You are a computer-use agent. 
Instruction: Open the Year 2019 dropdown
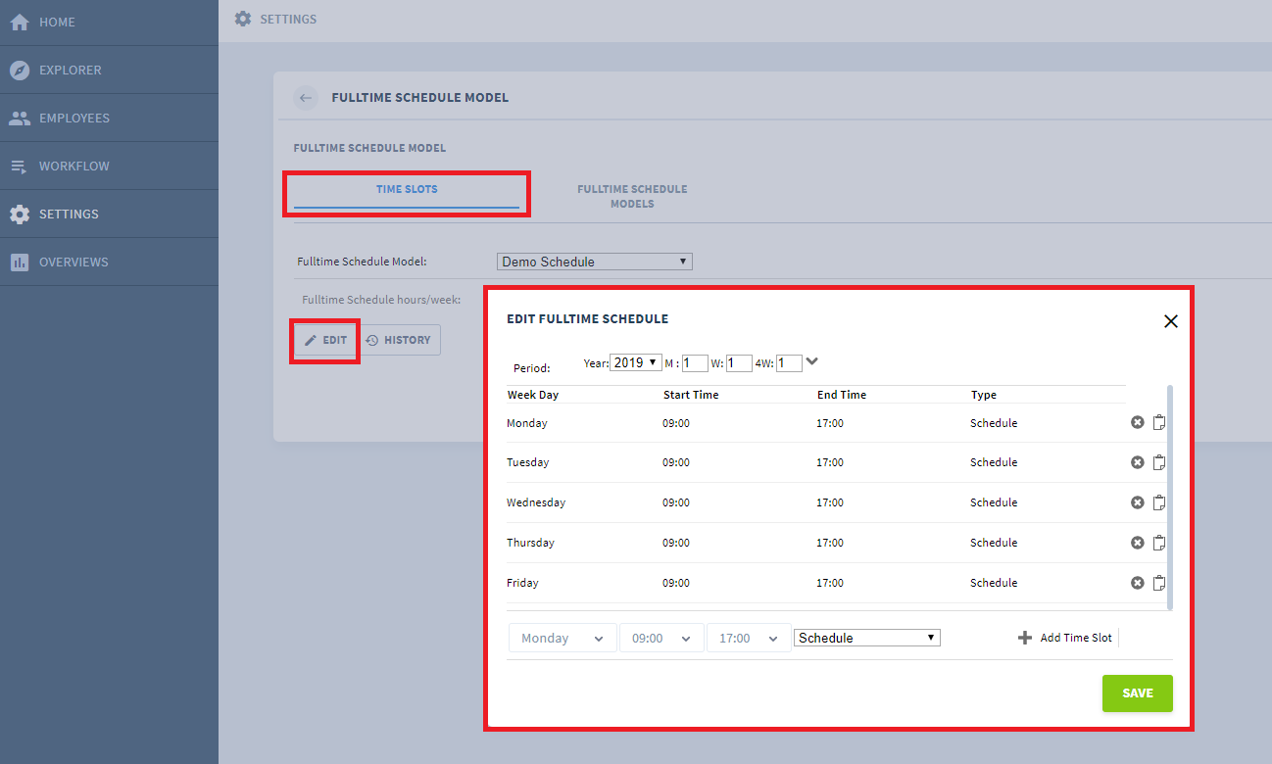636,362
